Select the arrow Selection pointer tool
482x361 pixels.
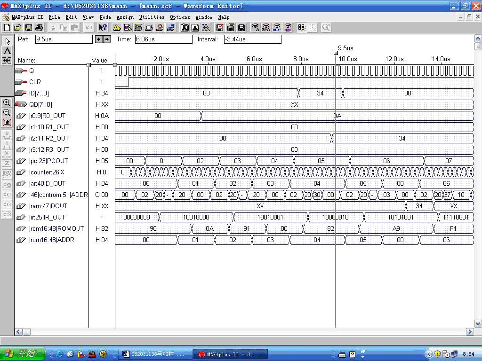(x=7, y=41)
